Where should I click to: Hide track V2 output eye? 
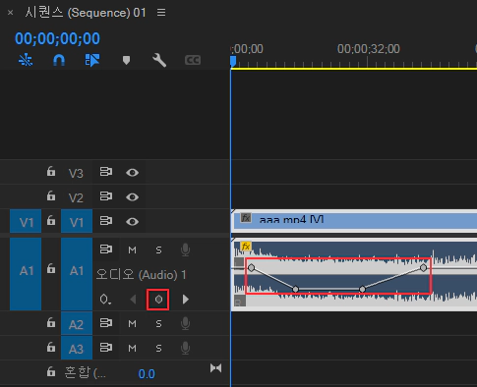[x=132, y=197]
